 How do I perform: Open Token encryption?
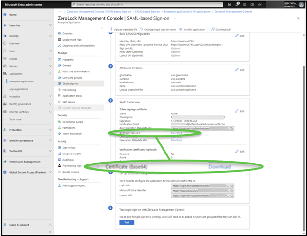click(72, 134)
